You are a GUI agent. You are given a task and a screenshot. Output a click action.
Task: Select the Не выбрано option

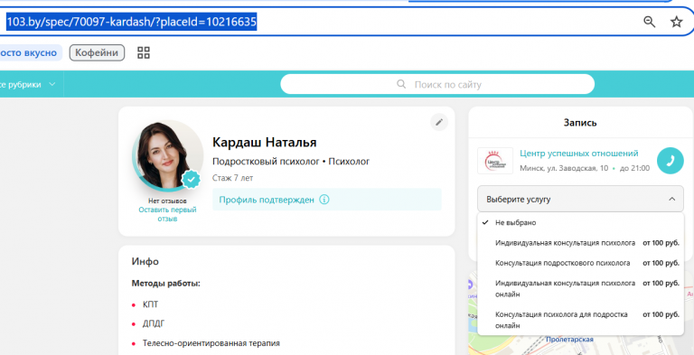tap(580, 222)
